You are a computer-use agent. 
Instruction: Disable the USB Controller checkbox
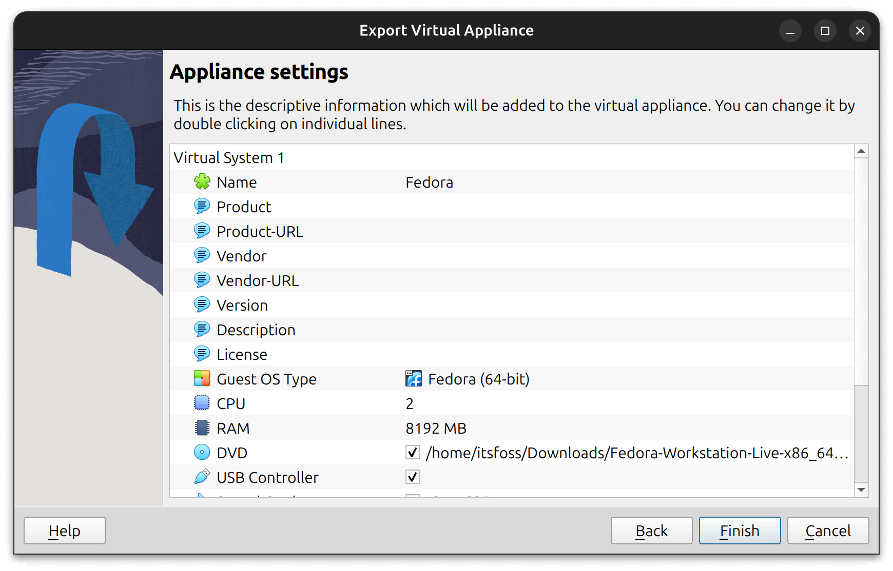(x=412, y=477)
